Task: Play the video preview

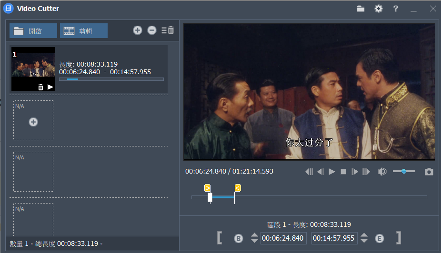Action: click(x=332, y=172)
